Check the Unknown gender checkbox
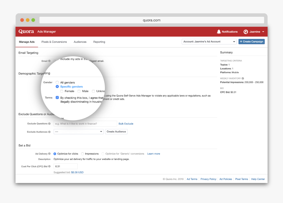The height and width of the screenshot is (203, 283). (93, 91)
